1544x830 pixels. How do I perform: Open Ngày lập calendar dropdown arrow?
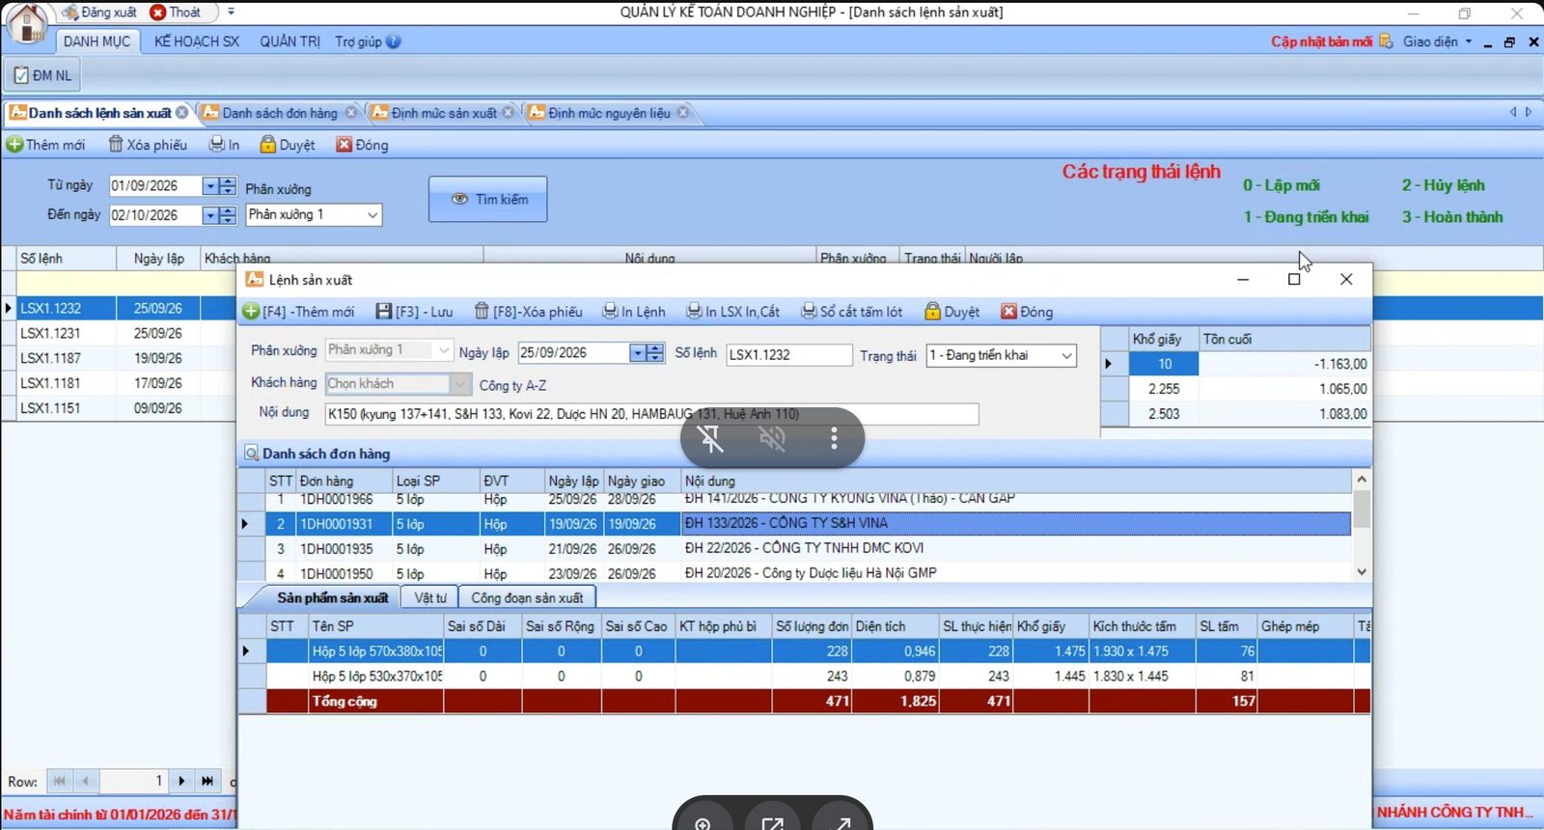point(637,353)
